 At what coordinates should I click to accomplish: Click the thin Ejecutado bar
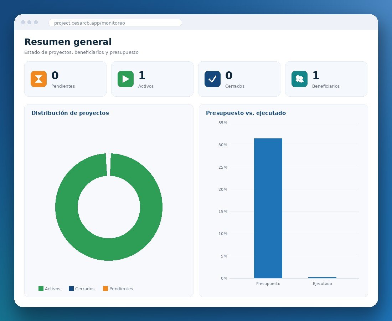coord(322,277)
